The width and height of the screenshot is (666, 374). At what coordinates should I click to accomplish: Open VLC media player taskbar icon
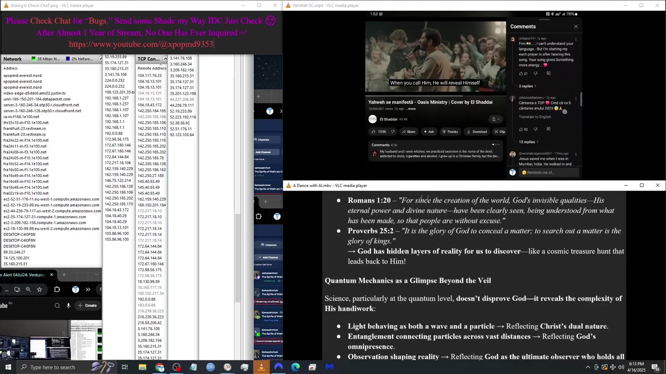(261, 367)
